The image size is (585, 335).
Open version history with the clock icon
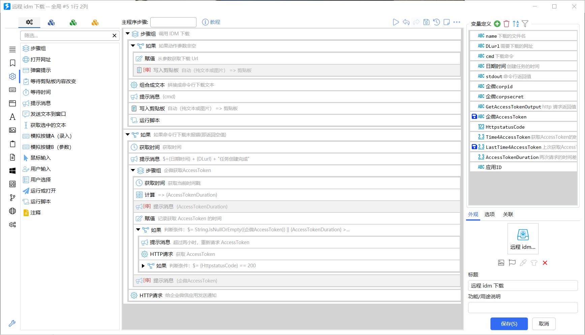coord(437,22)
